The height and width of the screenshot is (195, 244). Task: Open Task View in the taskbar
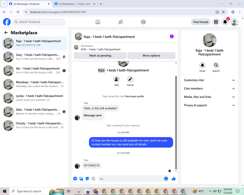(69, 191)
